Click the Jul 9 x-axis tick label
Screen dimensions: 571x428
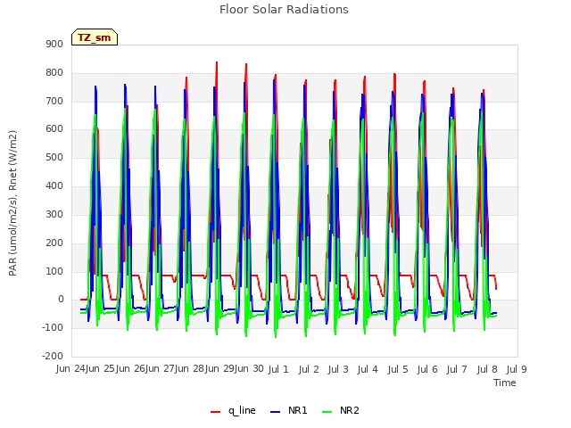pyautogui.click(x=517, y=369)
